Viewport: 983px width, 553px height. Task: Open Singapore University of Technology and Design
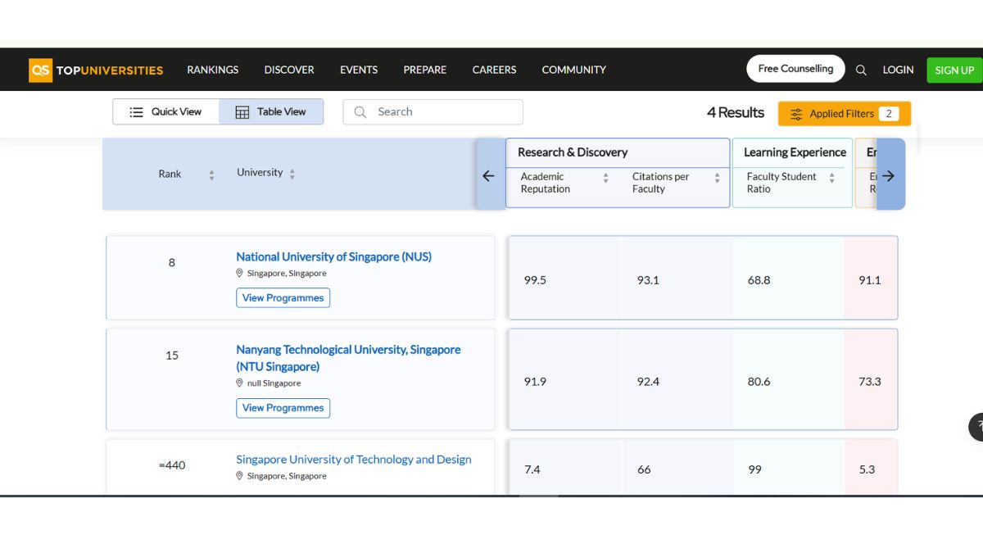[x=354, y=460]
